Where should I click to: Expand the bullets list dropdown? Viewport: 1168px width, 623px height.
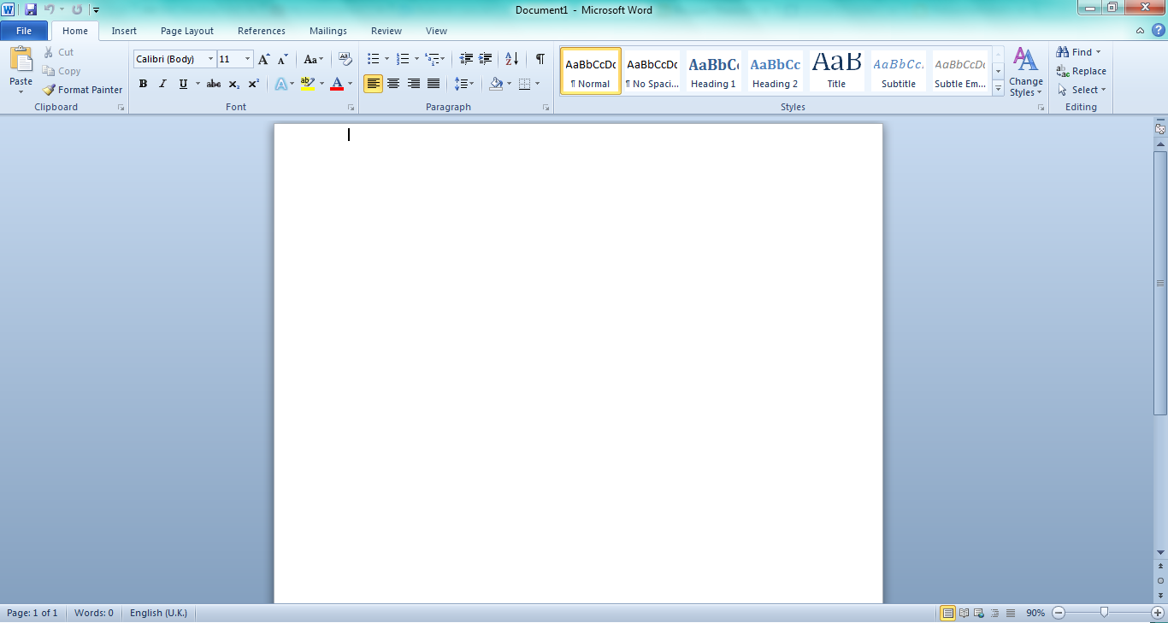coord(386,59)
